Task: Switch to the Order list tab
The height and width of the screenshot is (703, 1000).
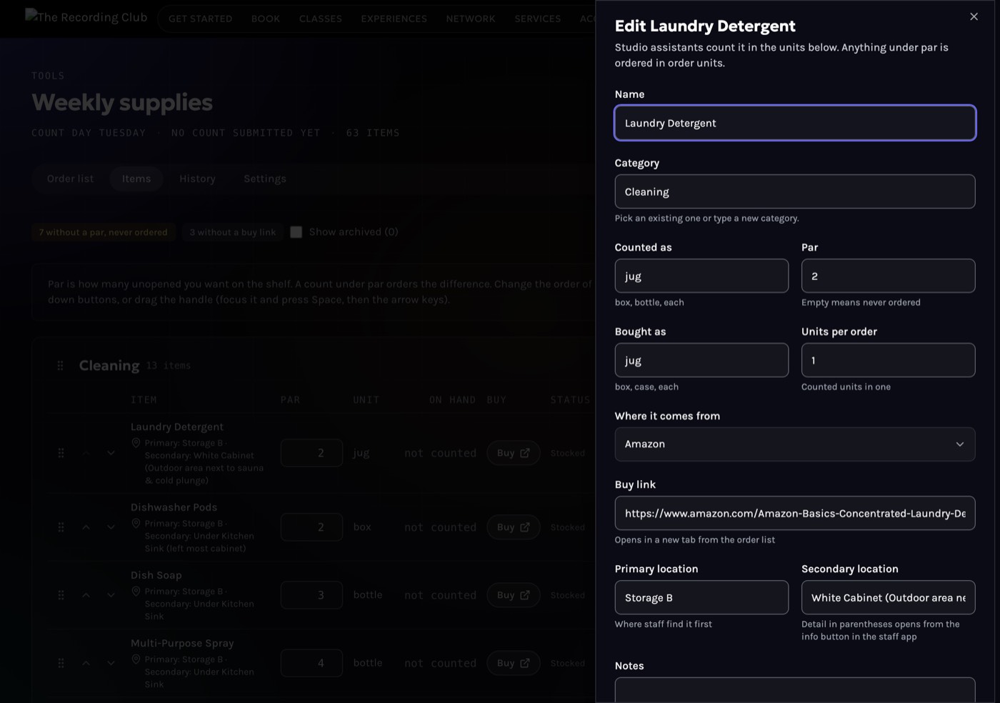Action: tap(70, 179)
